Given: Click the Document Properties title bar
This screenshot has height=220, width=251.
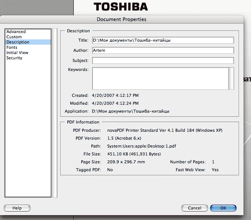Looking at the screenshot, I should click(122, 19).
